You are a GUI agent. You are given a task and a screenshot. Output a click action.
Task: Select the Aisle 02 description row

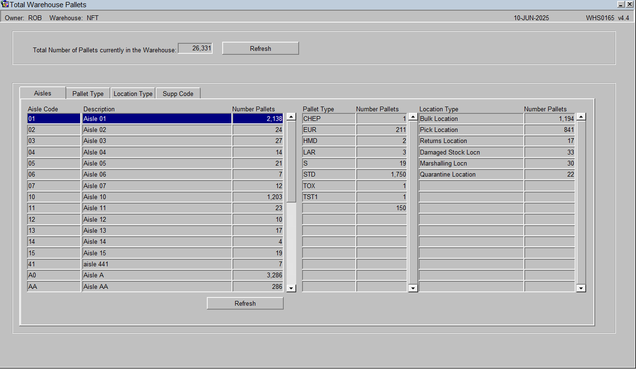pos(157,130)
